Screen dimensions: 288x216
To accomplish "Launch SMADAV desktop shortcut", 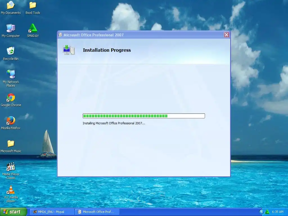I will (x=33, y=30).
